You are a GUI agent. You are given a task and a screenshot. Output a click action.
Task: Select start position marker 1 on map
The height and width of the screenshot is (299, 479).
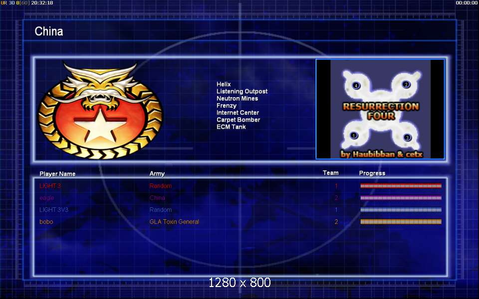(x=354, y=136)
